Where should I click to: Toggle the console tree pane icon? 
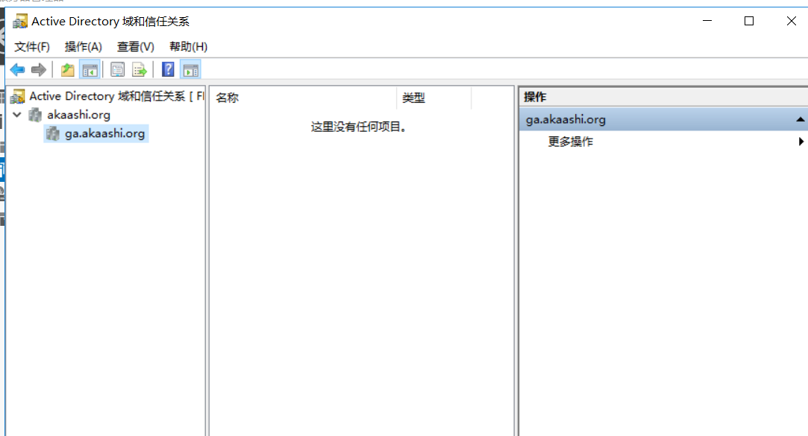click(x=90, y=69)
